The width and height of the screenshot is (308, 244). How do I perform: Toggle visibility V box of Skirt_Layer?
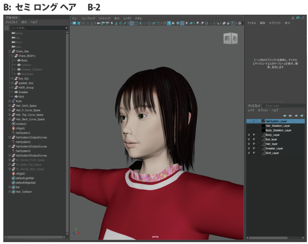[x=249, y=153]
